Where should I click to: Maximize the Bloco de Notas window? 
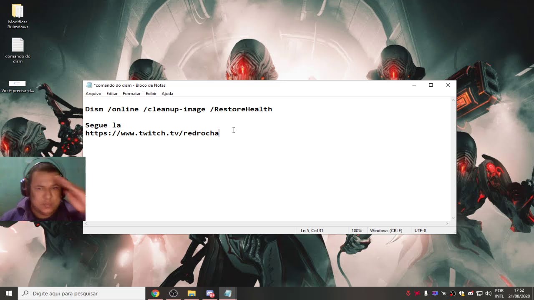(431, 85)
